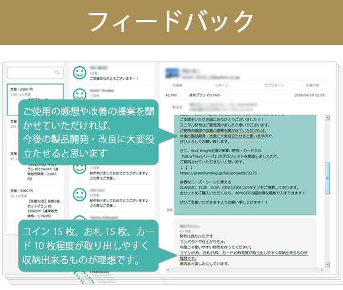343x290 pixels.
Task: Click the horizontal scrollbar left arrow
Action: tap(168, 270)
